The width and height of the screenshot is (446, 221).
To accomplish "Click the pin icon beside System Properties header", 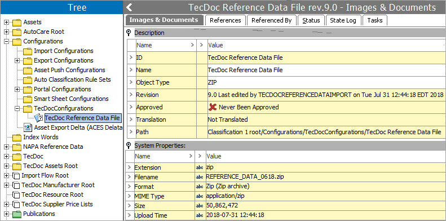I will pyautogui.click(x=129, y=145).
